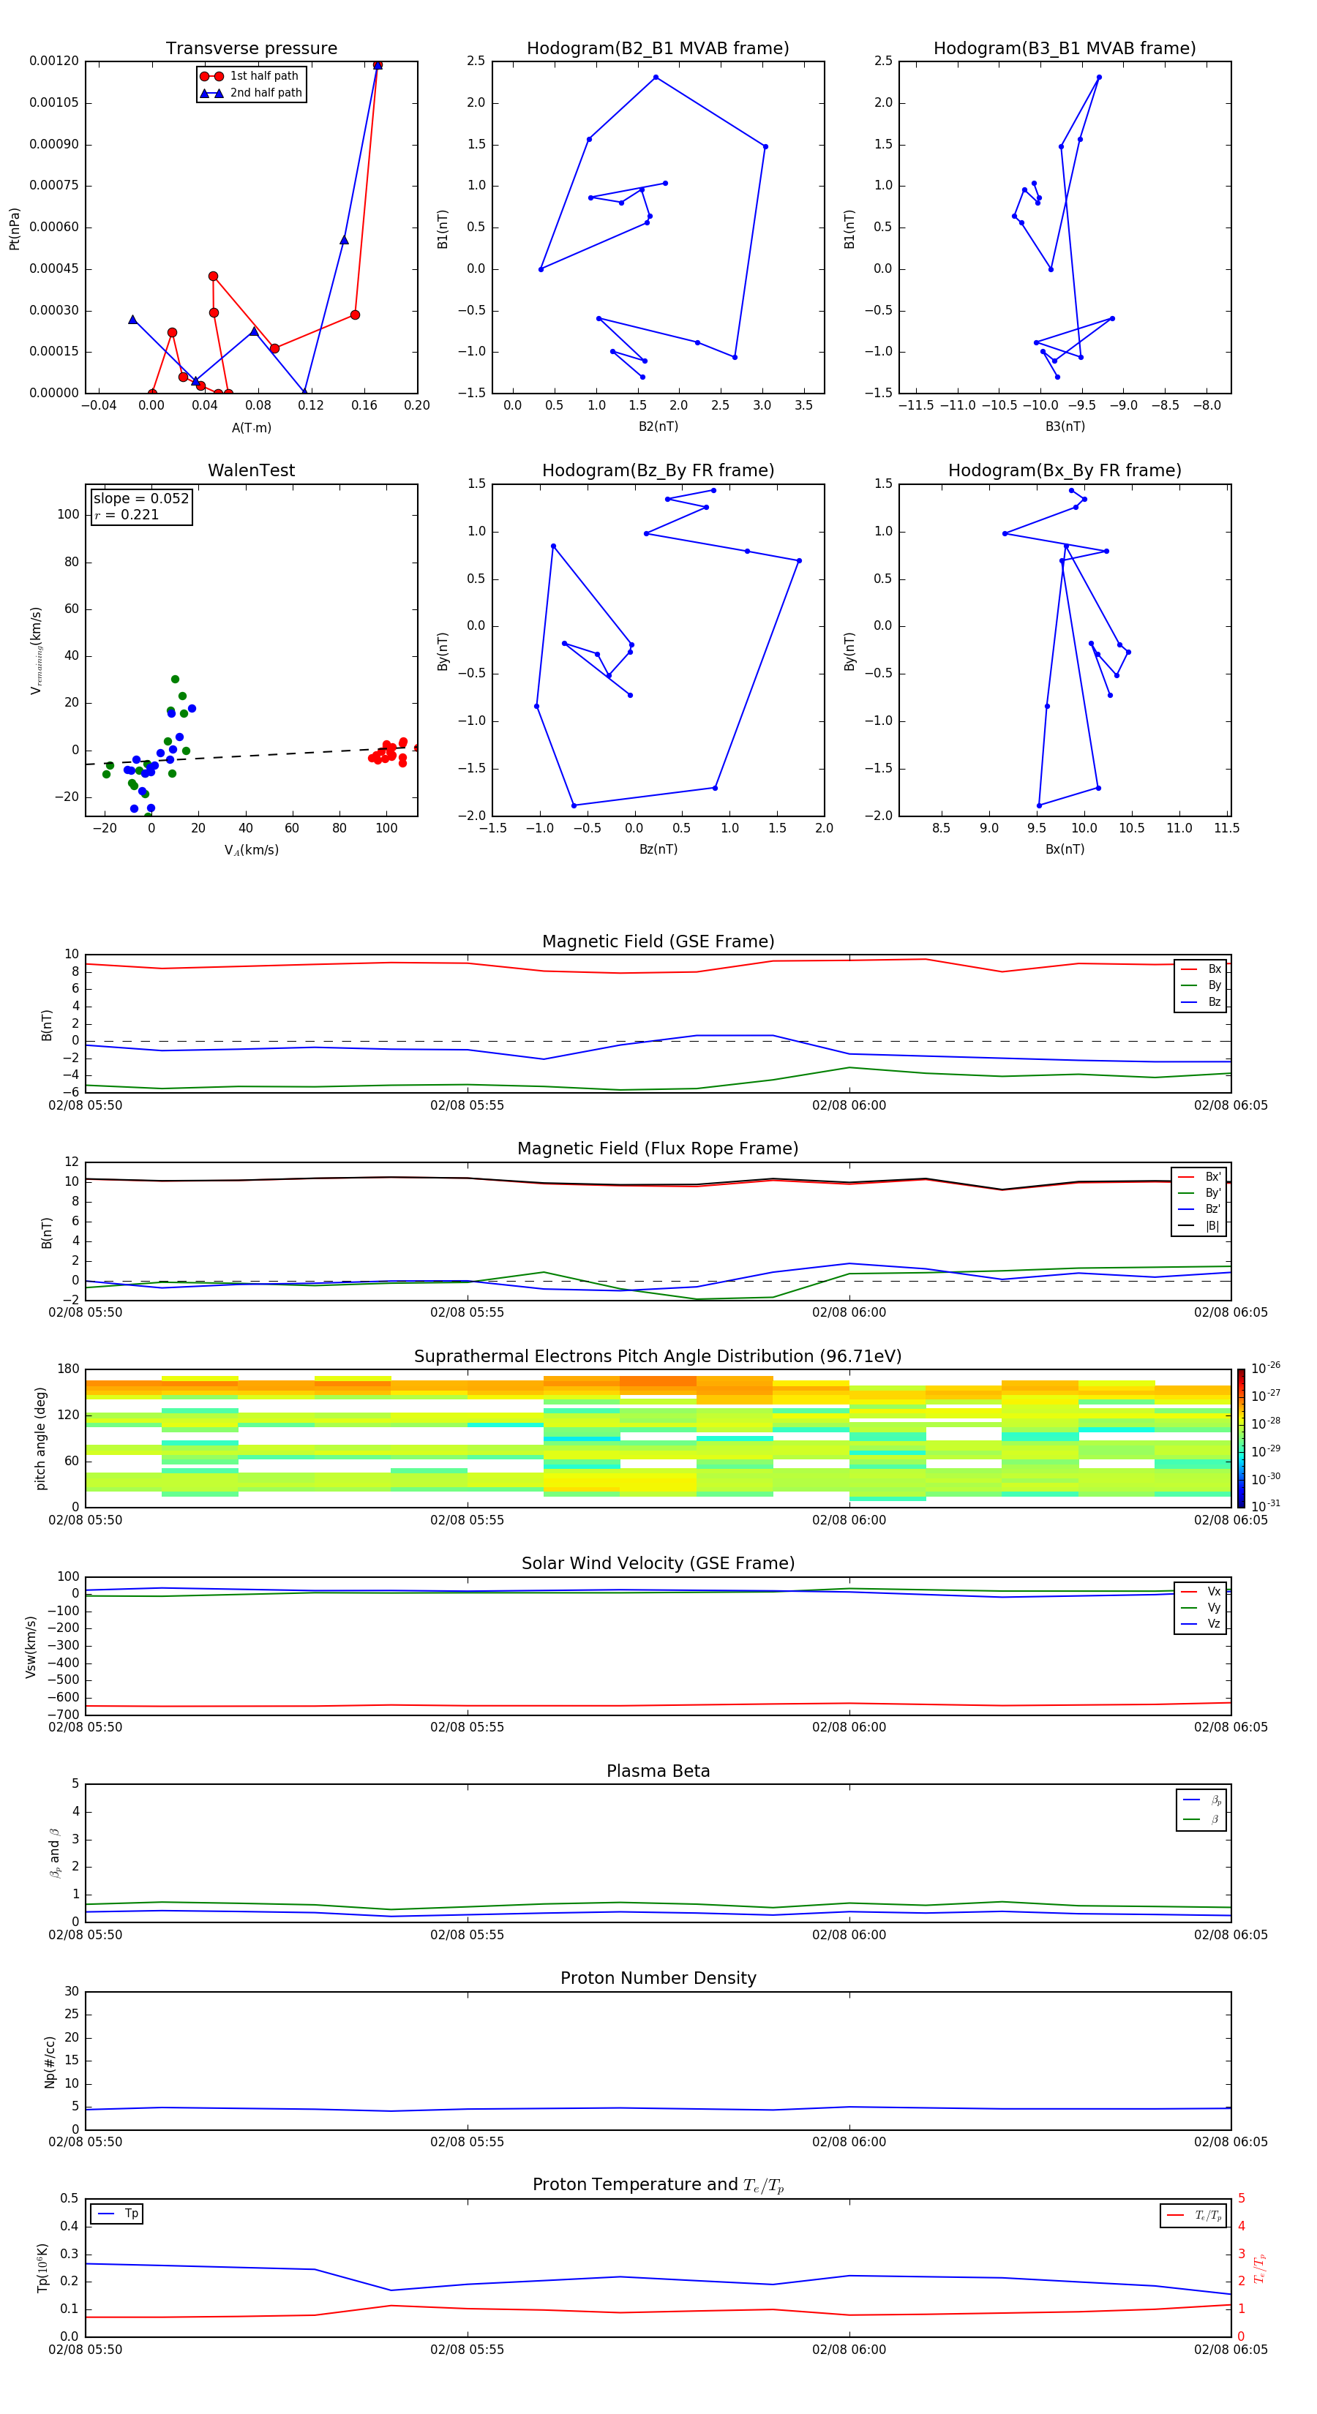The height and width of the screenshot is (2414, 1317).
Task: Click the "Vsw(km/s)" axis label
Action: [30, 1647]
